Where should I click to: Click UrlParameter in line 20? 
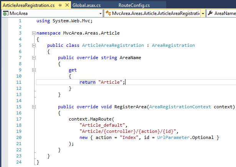pyautogui.click(x=173, y=137)
